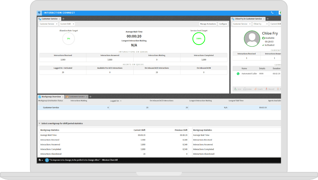Collapse Select a workgroup for shift/period statistics
318x180 pixels.
39,124
